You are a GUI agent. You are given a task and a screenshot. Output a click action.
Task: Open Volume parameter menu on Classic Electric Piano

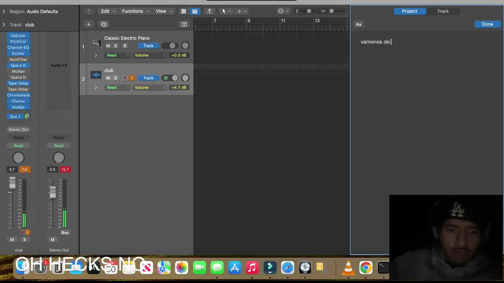point(150,55)
